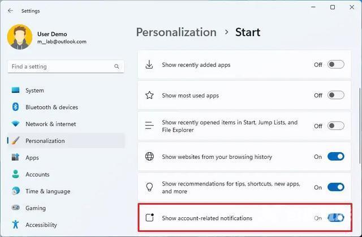Click the Bluetooth & devices icon
Viewport: 362px width, 237px height.
[x=15, y=107]
